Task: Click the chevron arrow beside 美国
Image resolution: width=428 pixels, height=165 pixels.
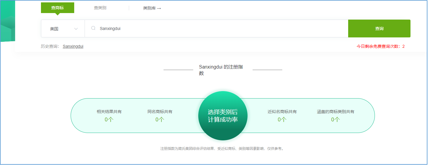Action: point(76,29)
